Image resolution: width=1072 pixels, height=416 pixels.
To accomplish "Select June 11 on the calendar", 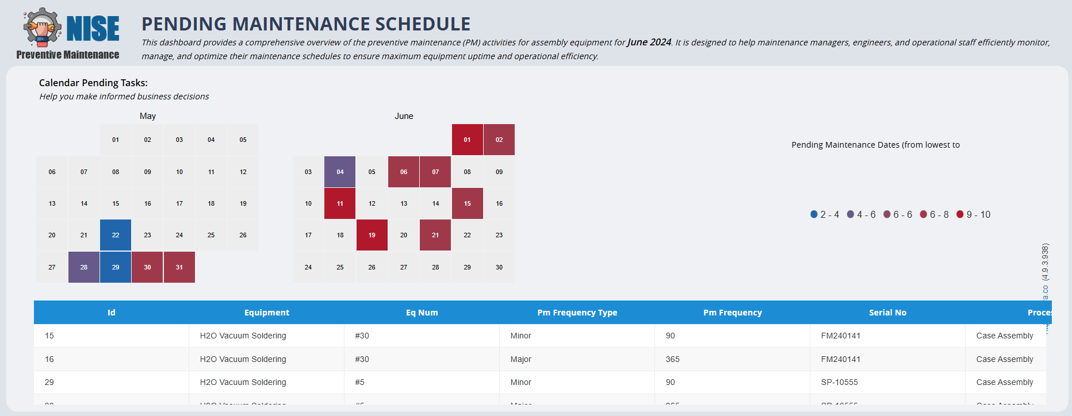I will tap(340, 203).
